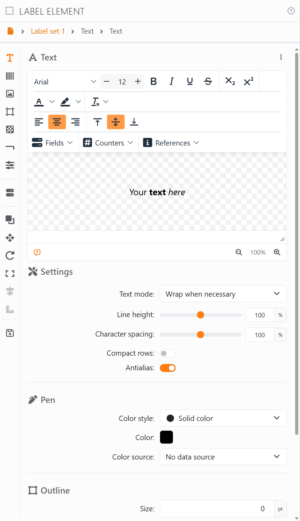Align text center horizontally
This screenshot has height=521, width=300.
tap(57, 122)
